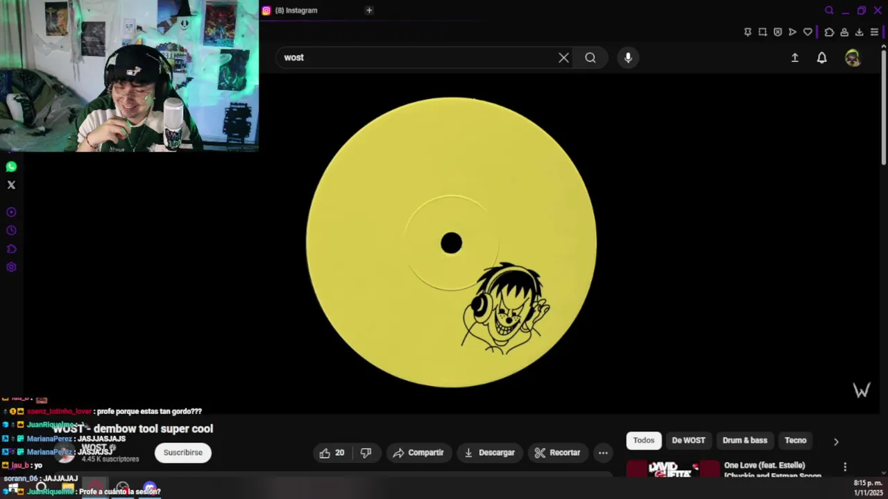Image resolution: width=888 pixels, height=499 pixels.
Task: Click the Recortar clip button
Action: [x=558, y=453]
